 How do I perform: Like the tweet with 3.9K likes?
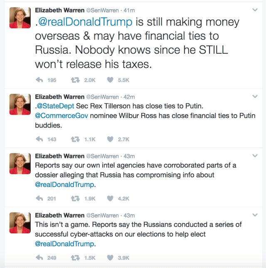pyautogui.click(x=110, y=258)
